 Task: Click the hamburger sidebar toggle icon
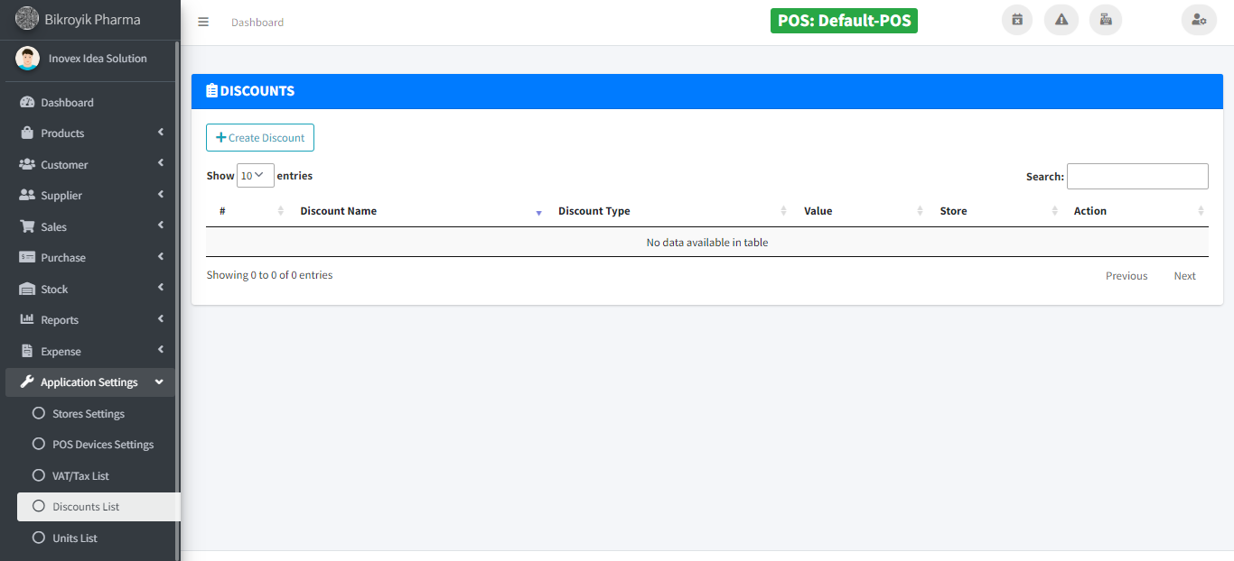coord(203,23)
